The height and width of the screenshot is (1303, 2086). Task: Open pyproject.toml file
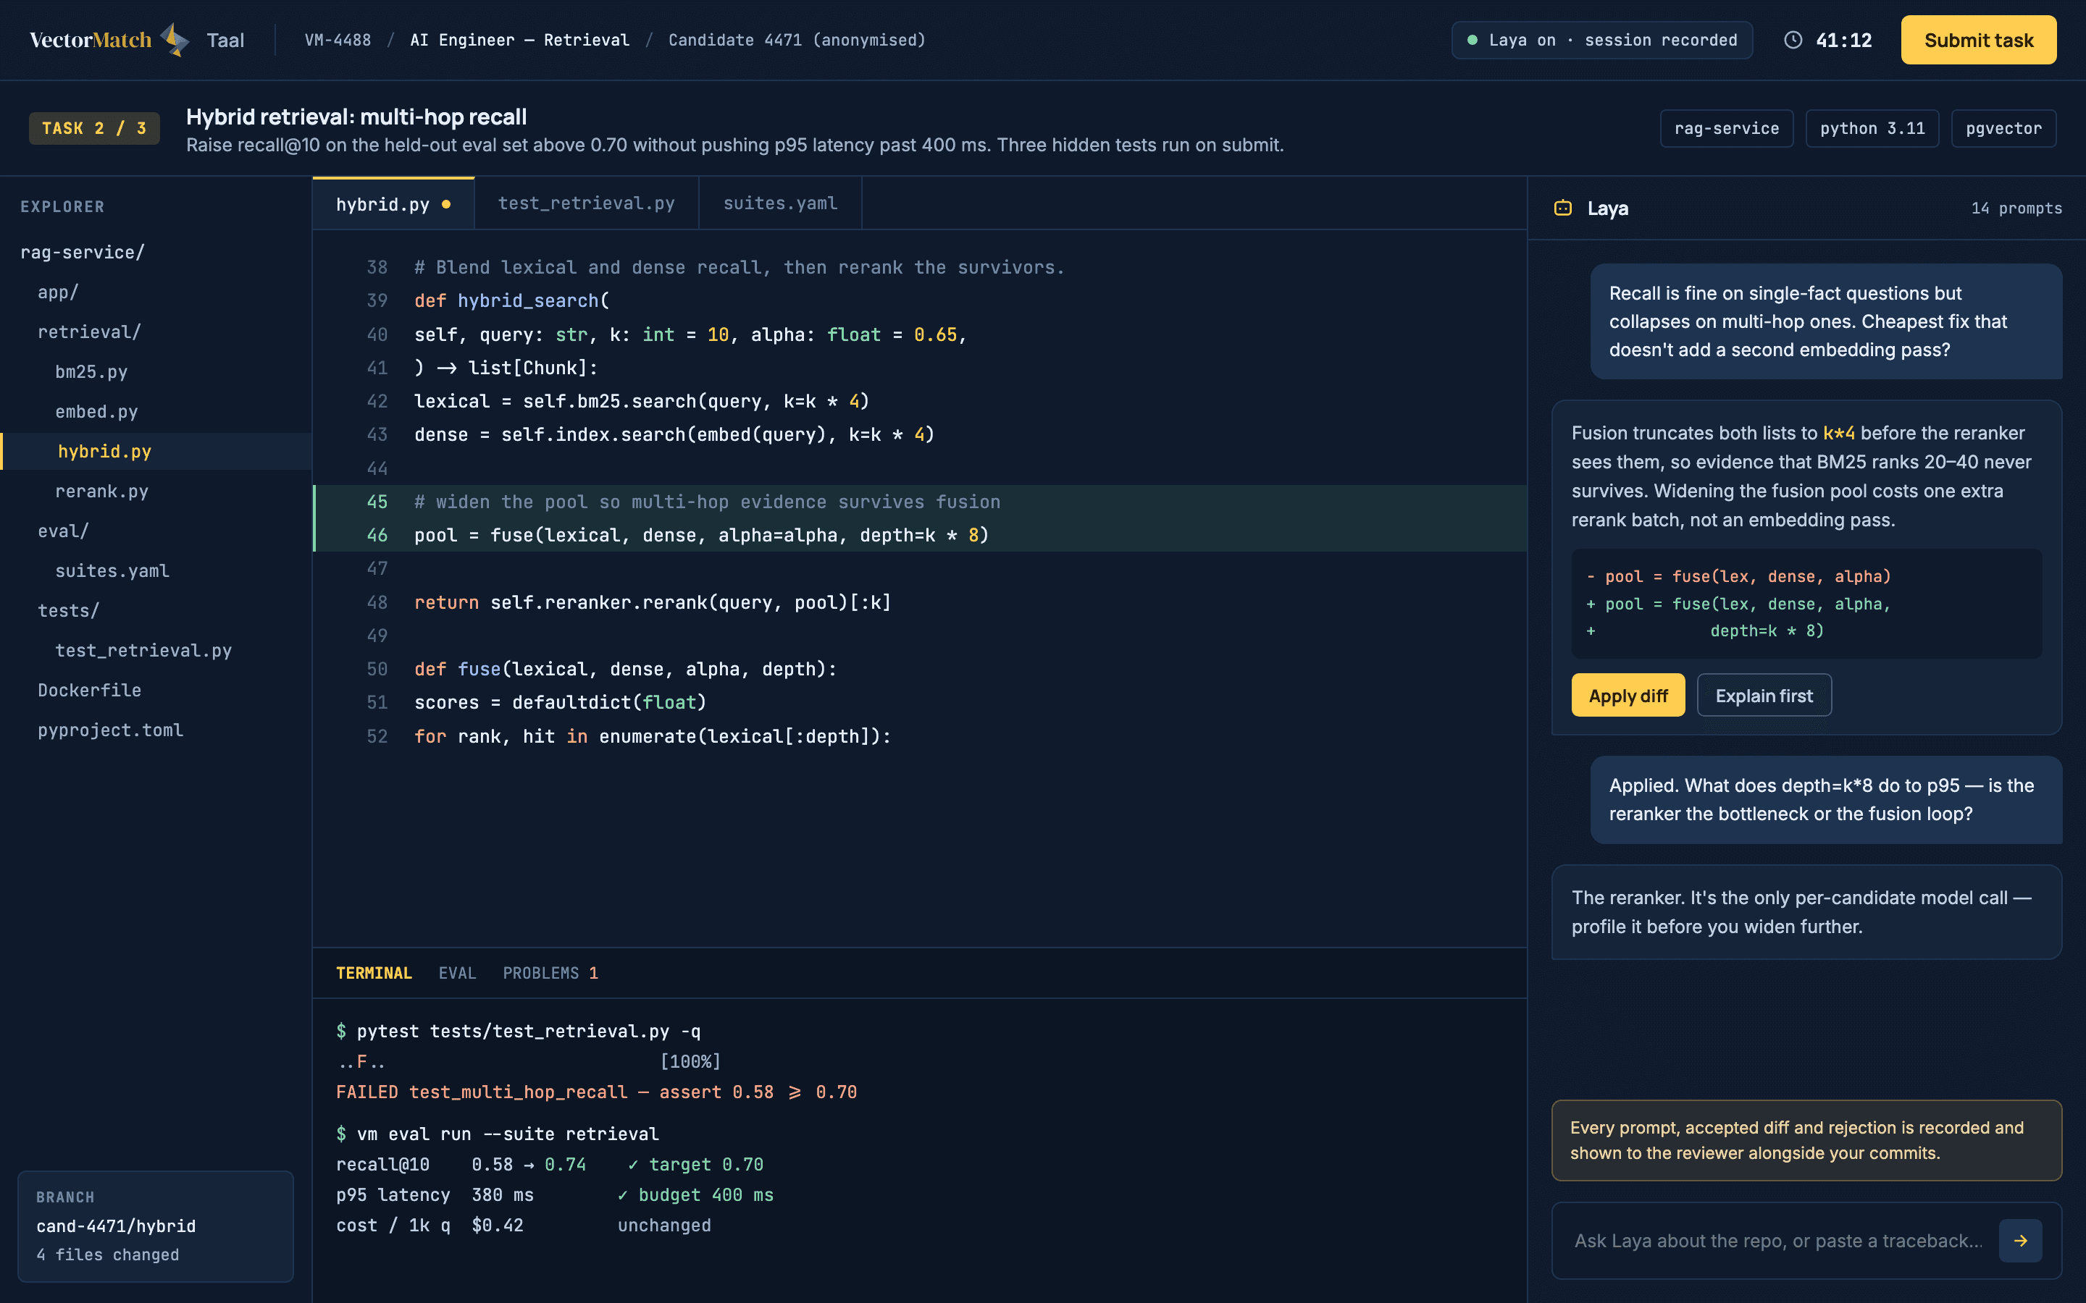110,730
